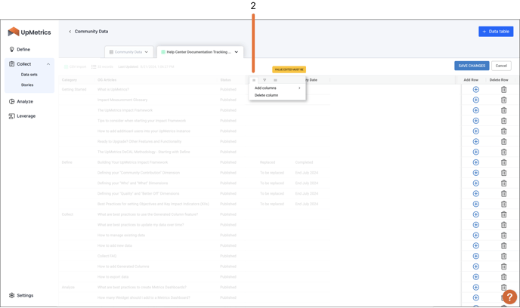This screenshot has height=308, width=520.
Task: Add row after 'Tips to consider' article
Action: 476,121
